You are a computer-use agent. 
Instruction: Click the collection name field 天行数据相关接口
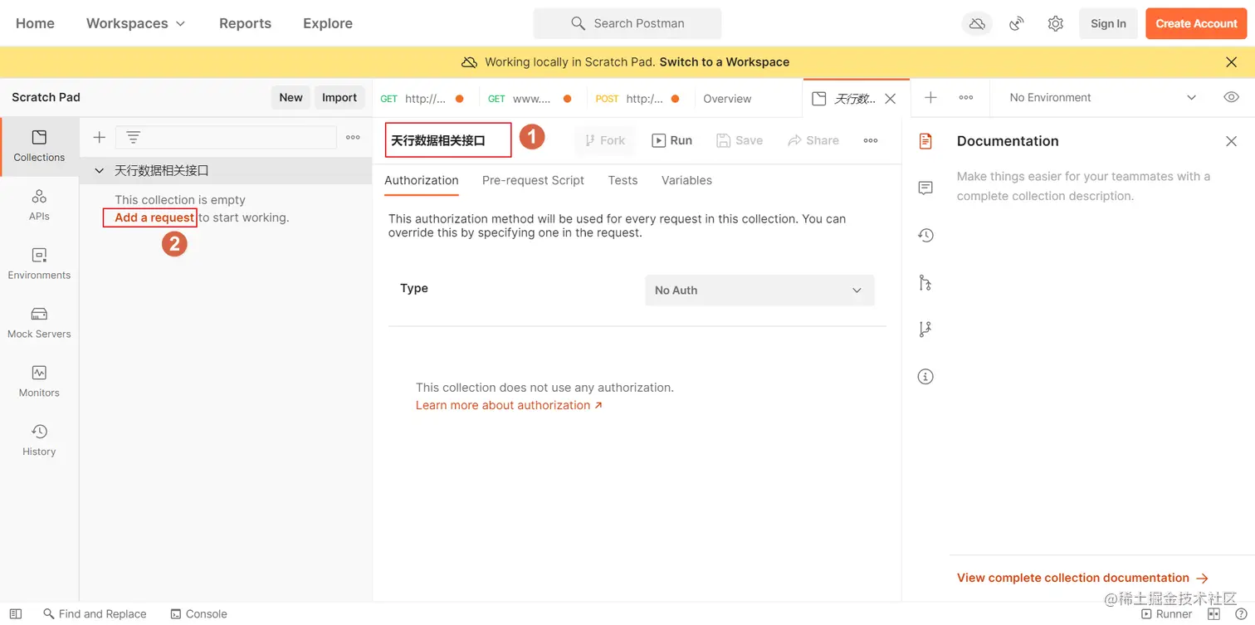click(448, 140)
